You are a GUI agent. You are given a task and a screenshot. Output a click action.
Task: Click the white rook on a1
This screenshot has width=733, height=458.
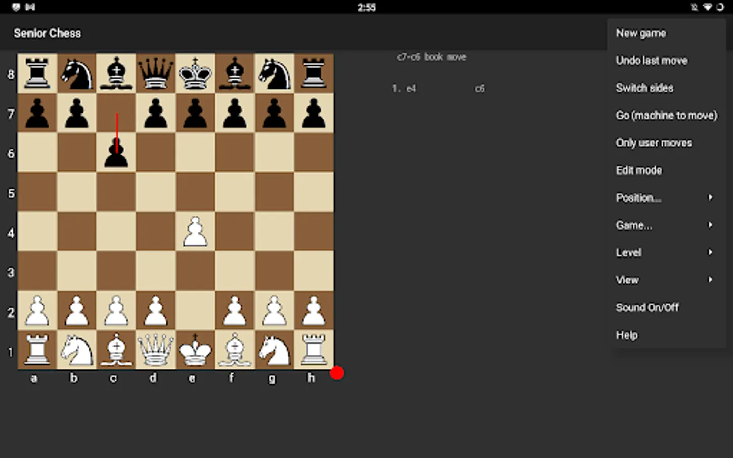tap(36, 351)
